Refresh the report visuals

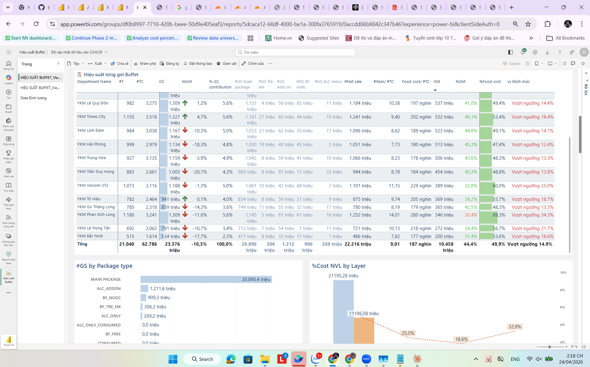pos(564,64)
